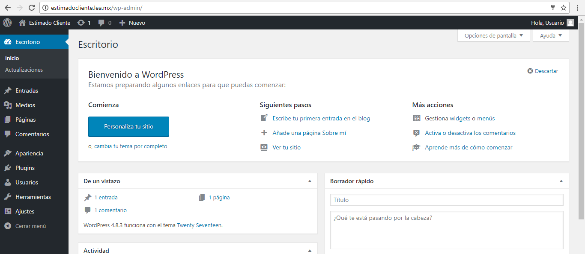Screen dimensions: 585x254
Task: Click the user avatar beside Hola, Usuario
Action: coord(570,23)
